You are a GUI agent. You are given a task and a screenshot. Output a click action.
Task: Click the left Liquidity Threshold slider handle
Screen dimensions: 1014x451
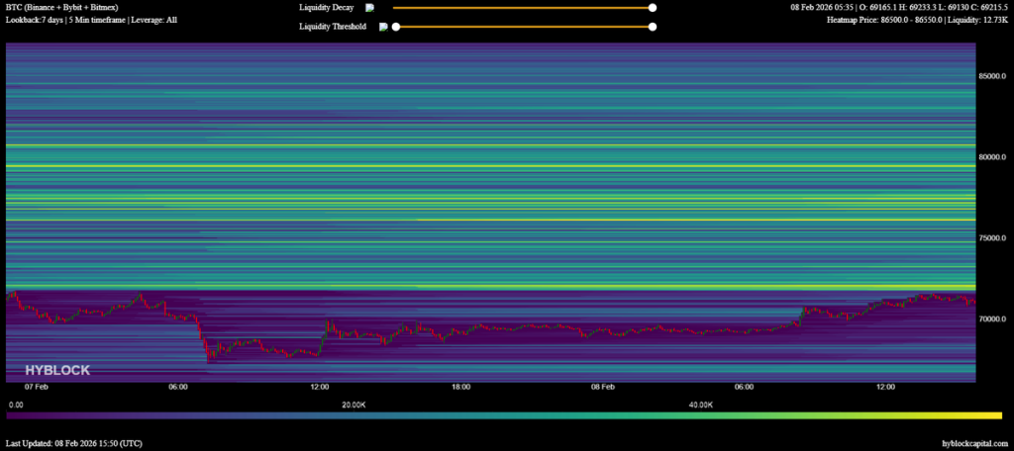396,27
